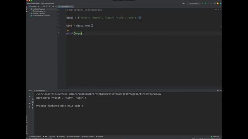Select Scratches and Consoles tree item

40,15
